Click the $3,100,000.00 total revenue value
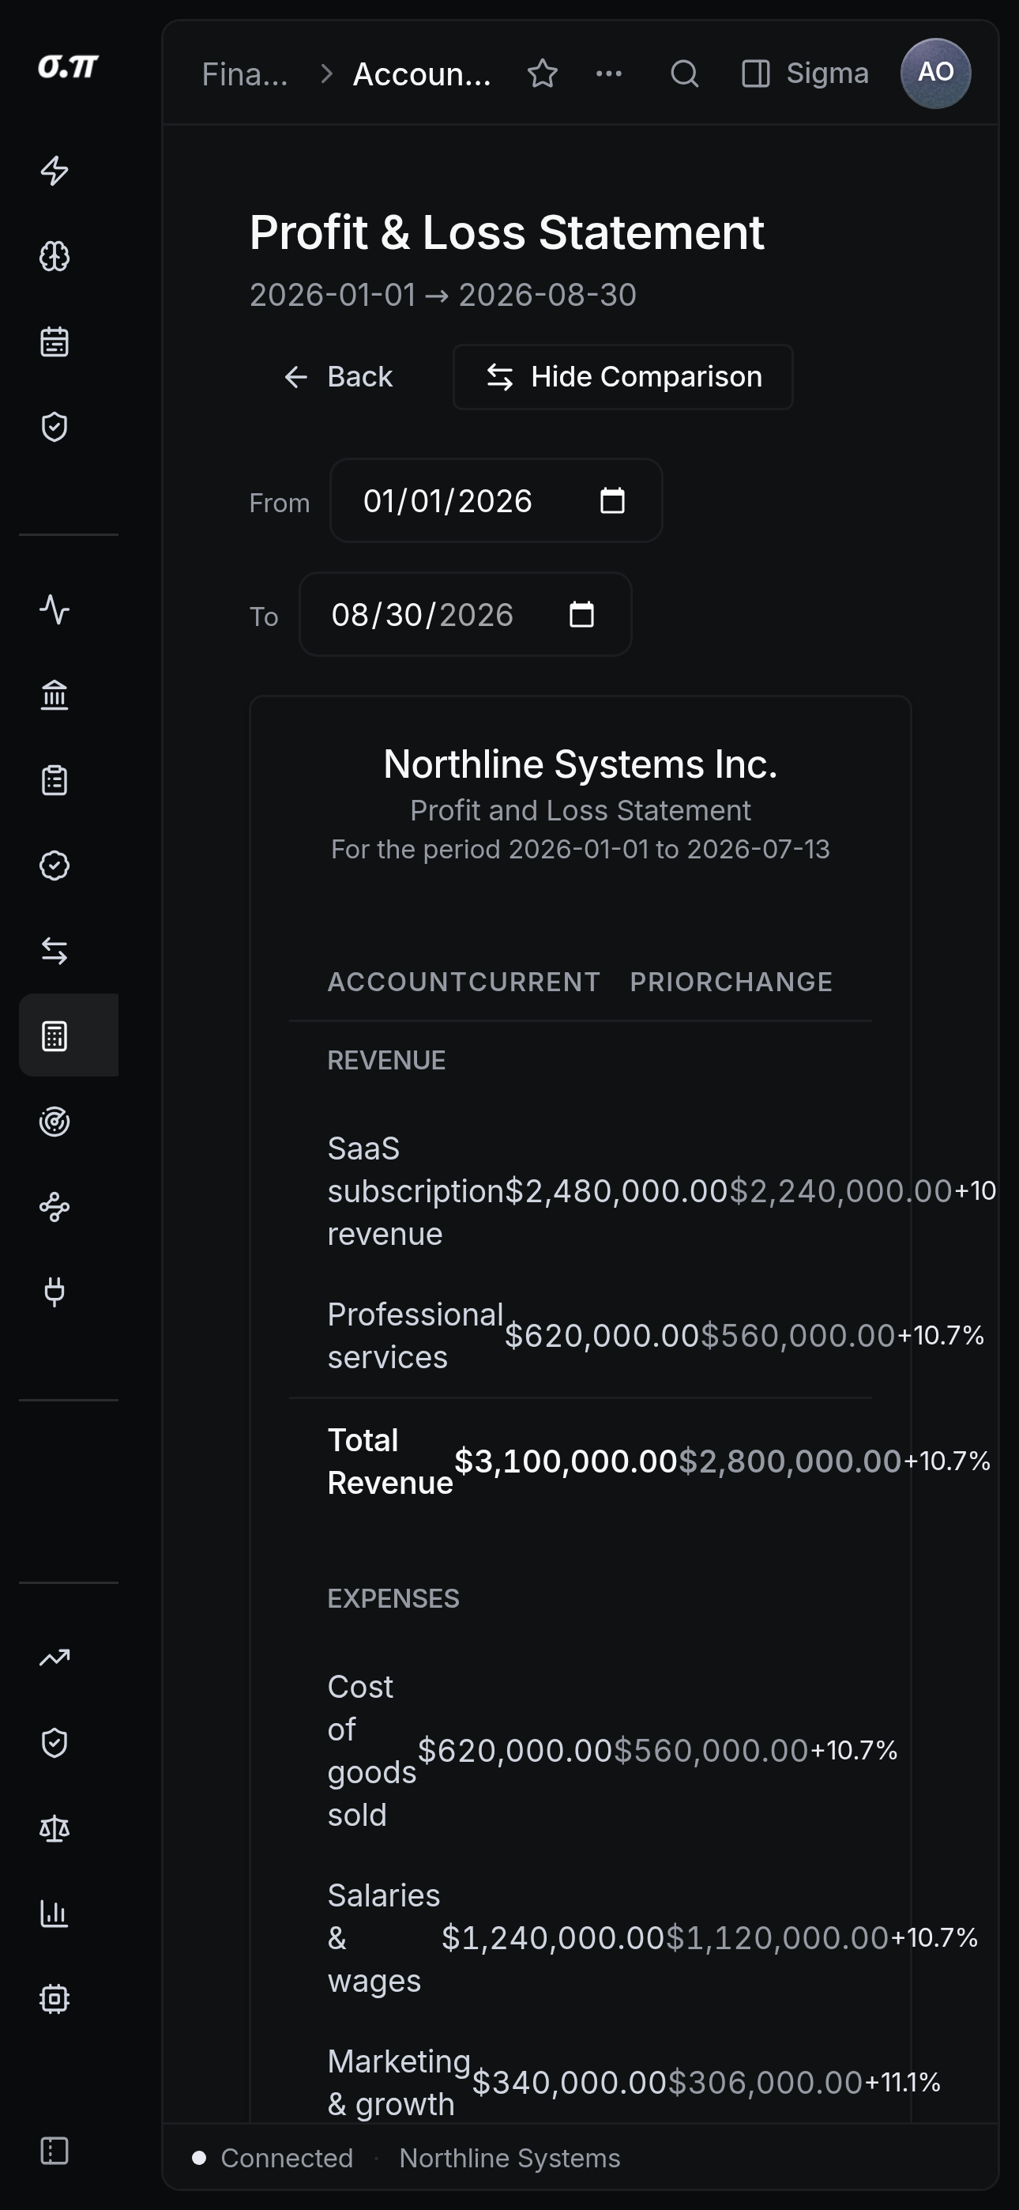1019x2210 pixels. pyautogui.click(x=566, y=1461)
